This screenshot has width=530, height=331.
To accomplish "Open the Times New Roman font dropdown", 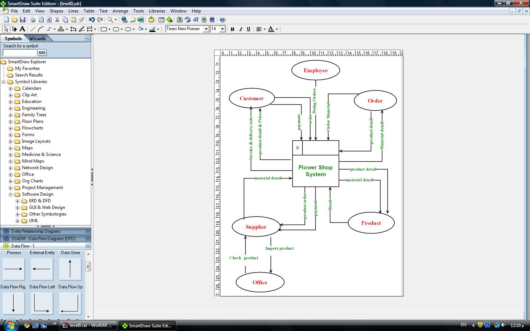I will coord(206,29).
